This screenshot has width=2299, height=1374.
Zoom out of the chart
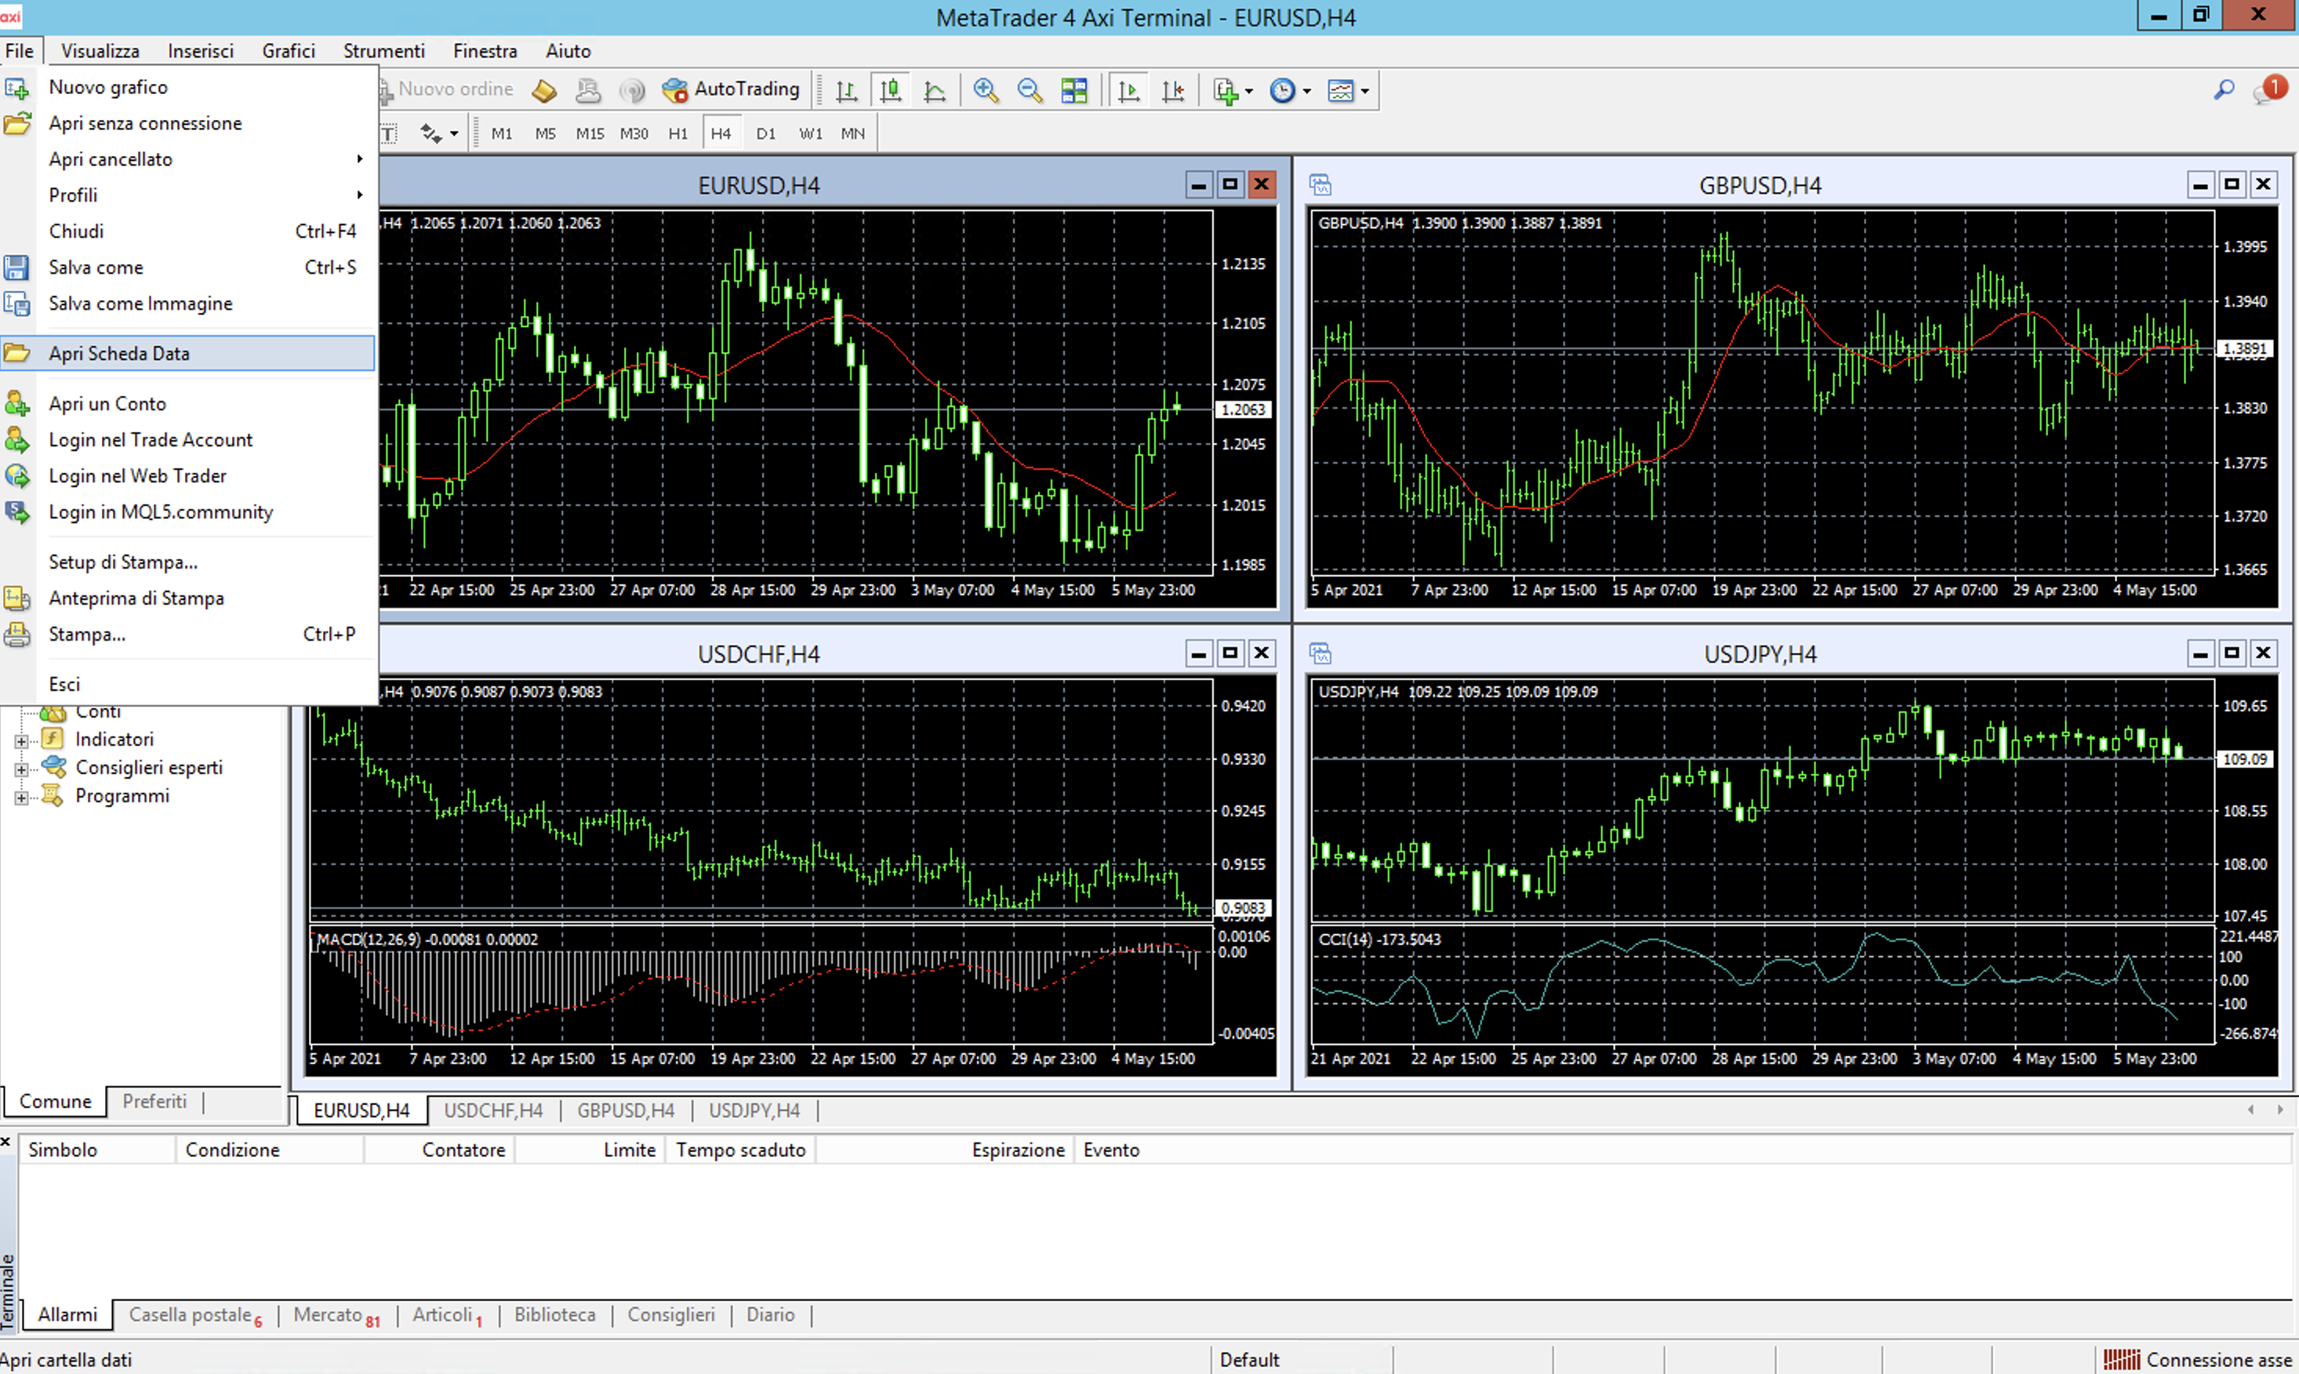click(x=1030, y=91)
